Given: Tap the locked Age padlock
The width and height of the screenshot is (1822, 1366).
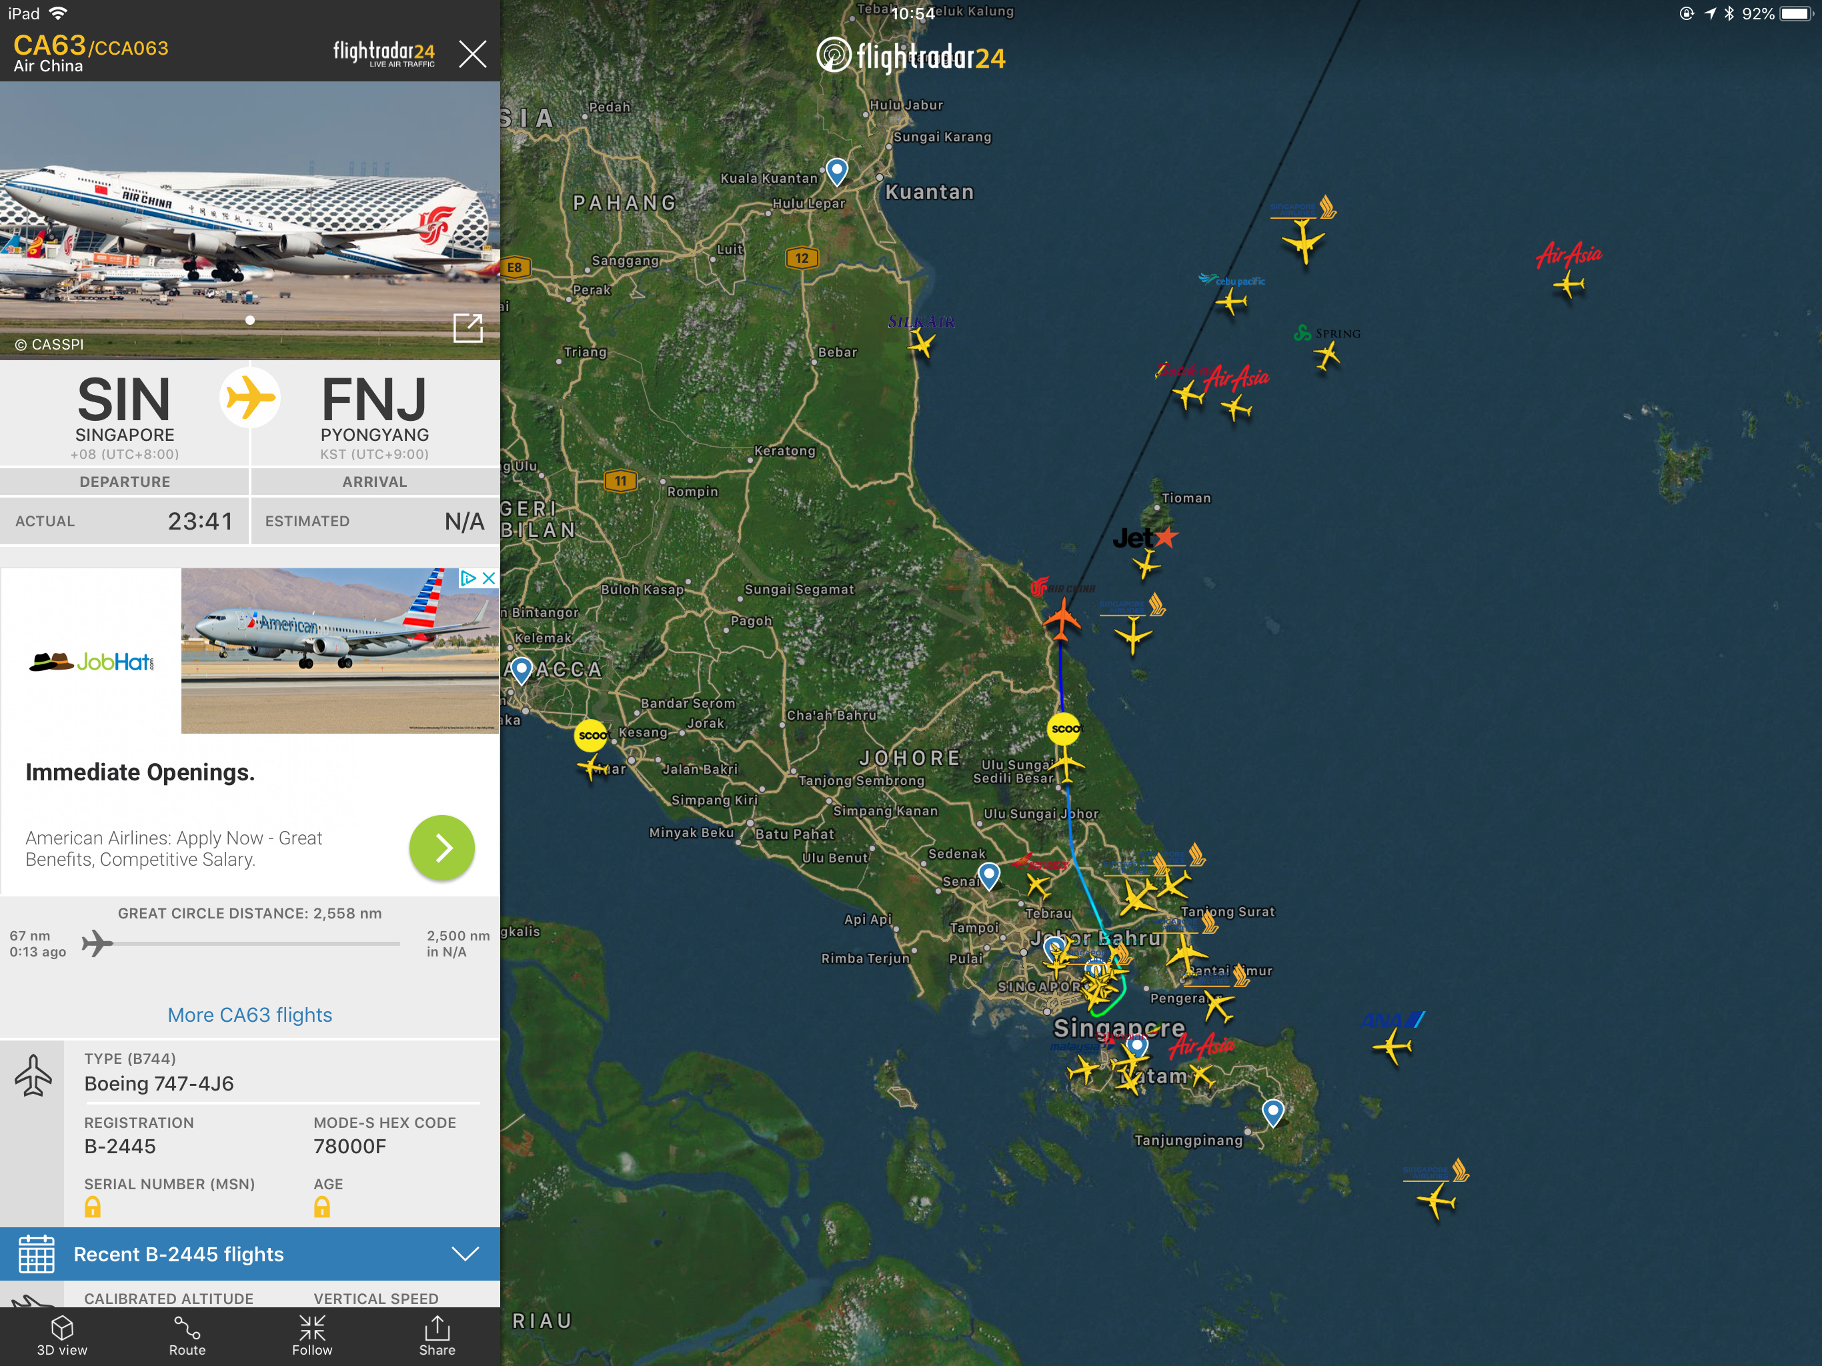Looking at the screenshot, I should pos(322,1207).
